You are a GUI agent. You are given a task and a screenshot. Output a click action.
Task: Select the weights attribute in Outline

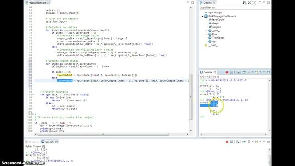click(x=216, y=27)
